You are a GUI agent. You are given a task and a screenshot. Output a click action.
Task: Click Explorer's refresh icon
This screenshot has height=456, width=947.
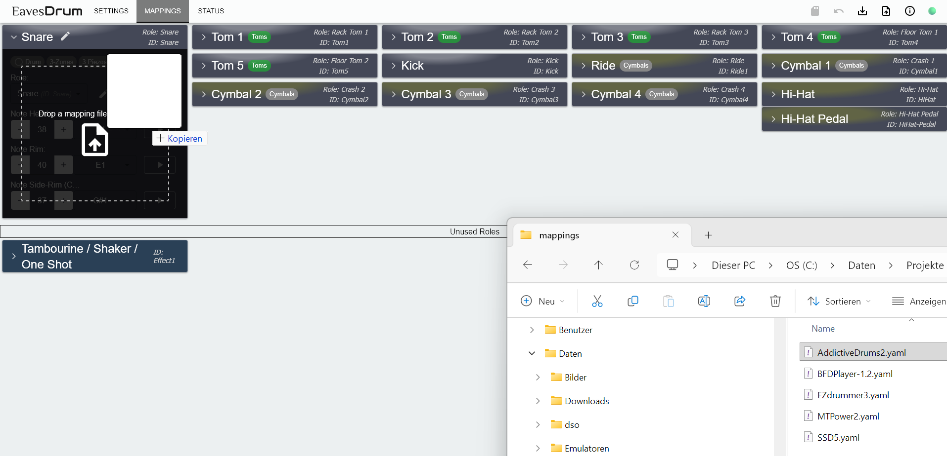[x=634, y=265]
